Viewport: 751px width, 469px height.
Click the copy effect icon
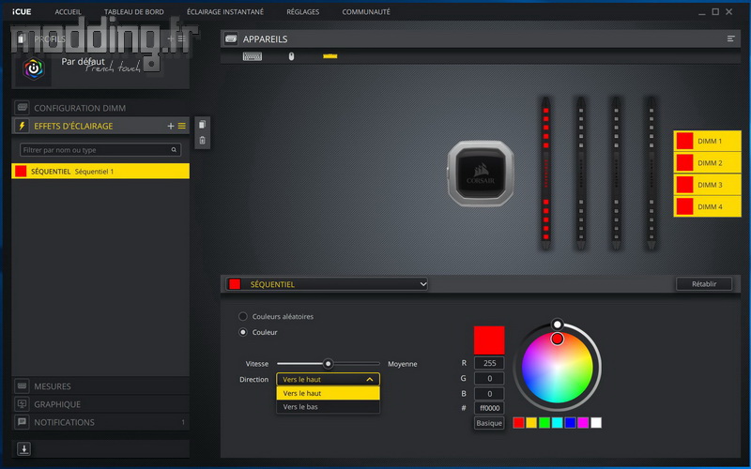202,125
